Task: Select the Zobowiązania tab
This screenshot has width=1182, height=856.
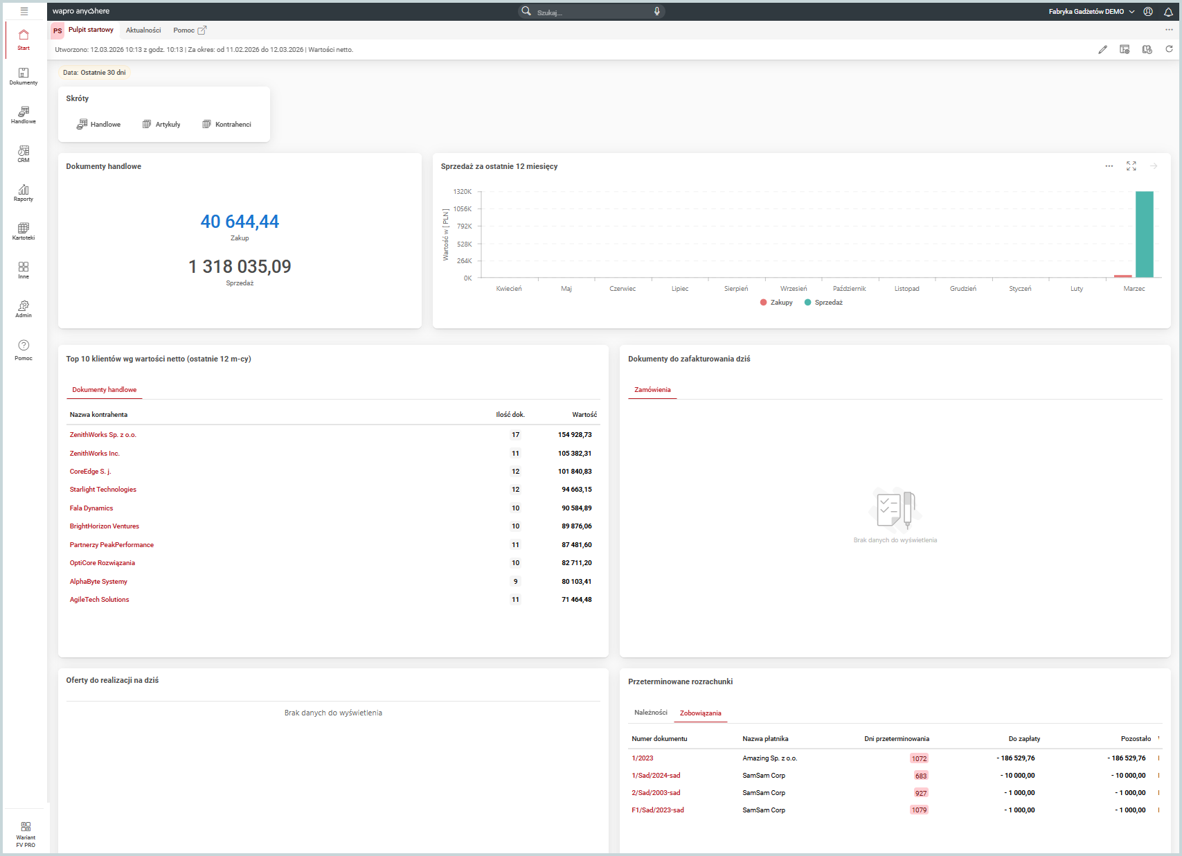Action: tap(700, 713)
